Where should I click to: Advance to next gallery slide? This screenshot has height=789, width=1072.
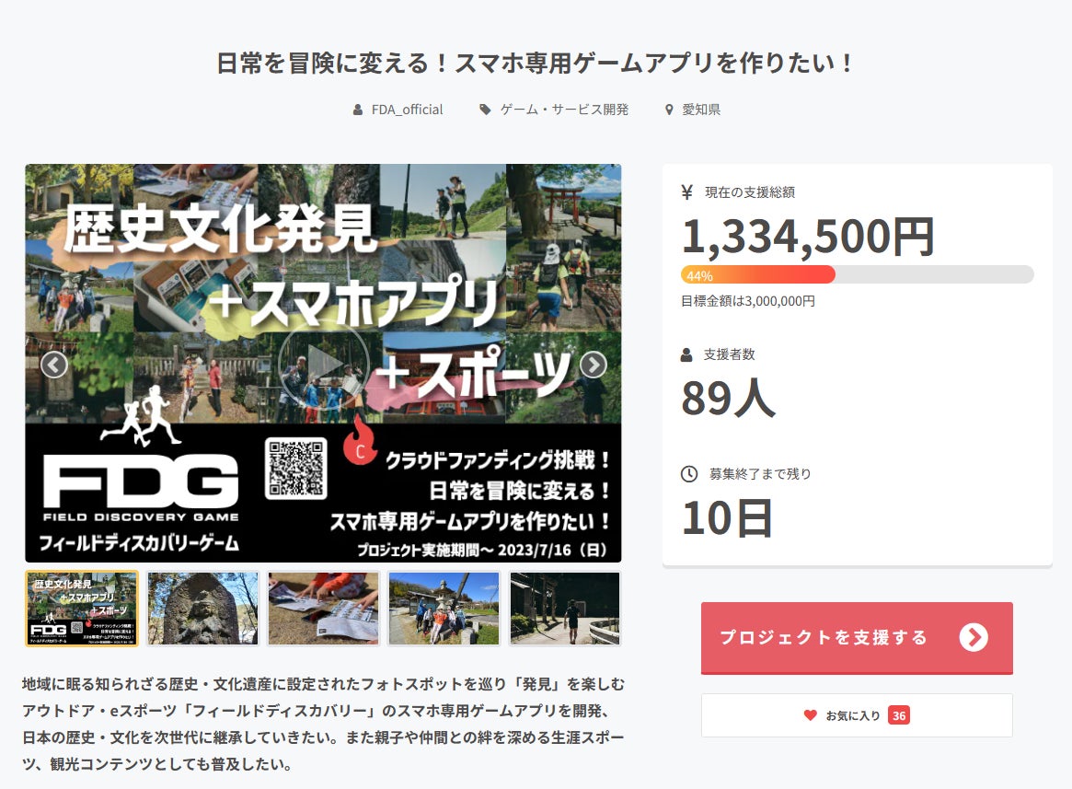click(593, 365)
